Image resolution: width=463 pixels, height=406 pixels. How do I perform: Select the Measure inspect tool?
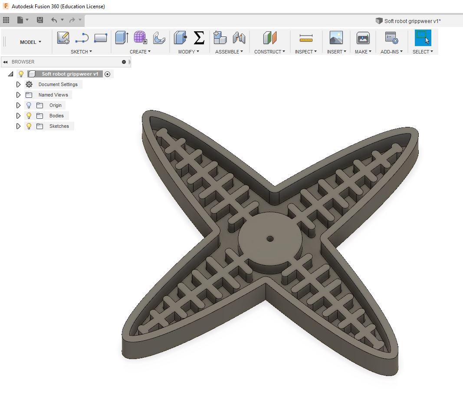[x=306, y=38]
